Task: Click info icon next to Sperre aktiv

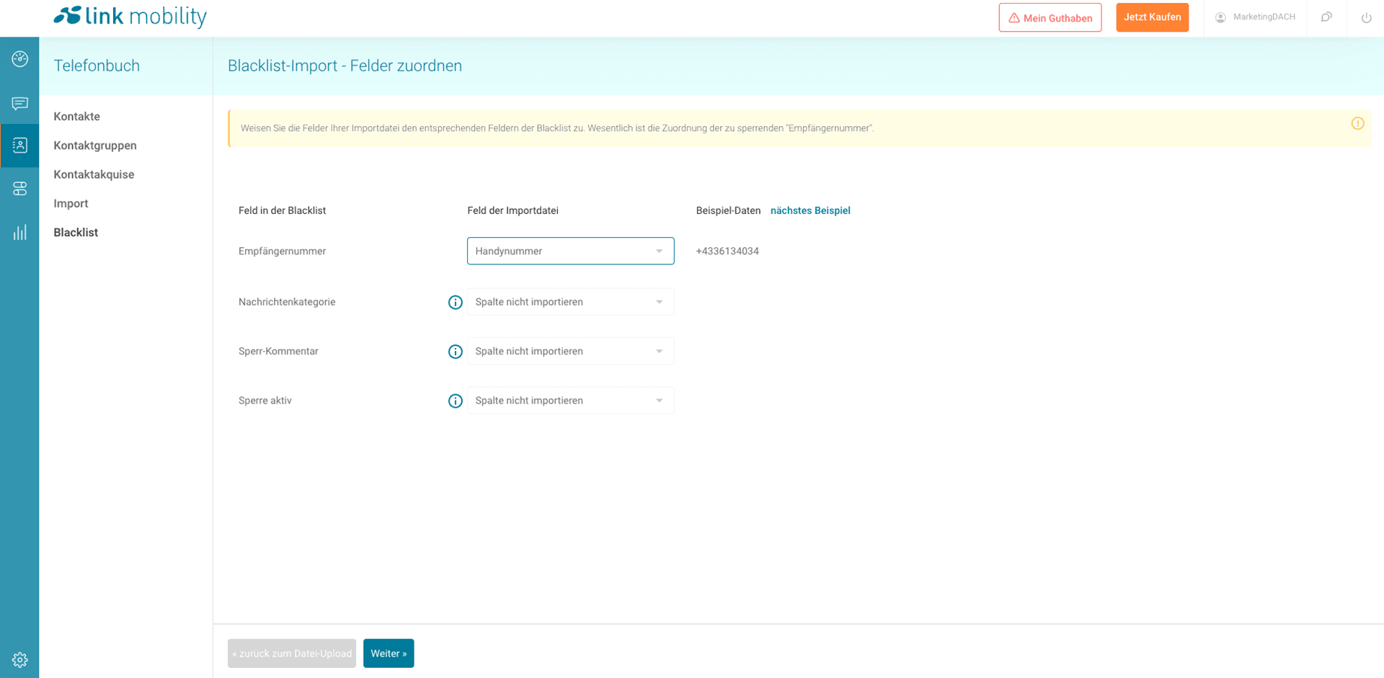Action: point(455,401)
